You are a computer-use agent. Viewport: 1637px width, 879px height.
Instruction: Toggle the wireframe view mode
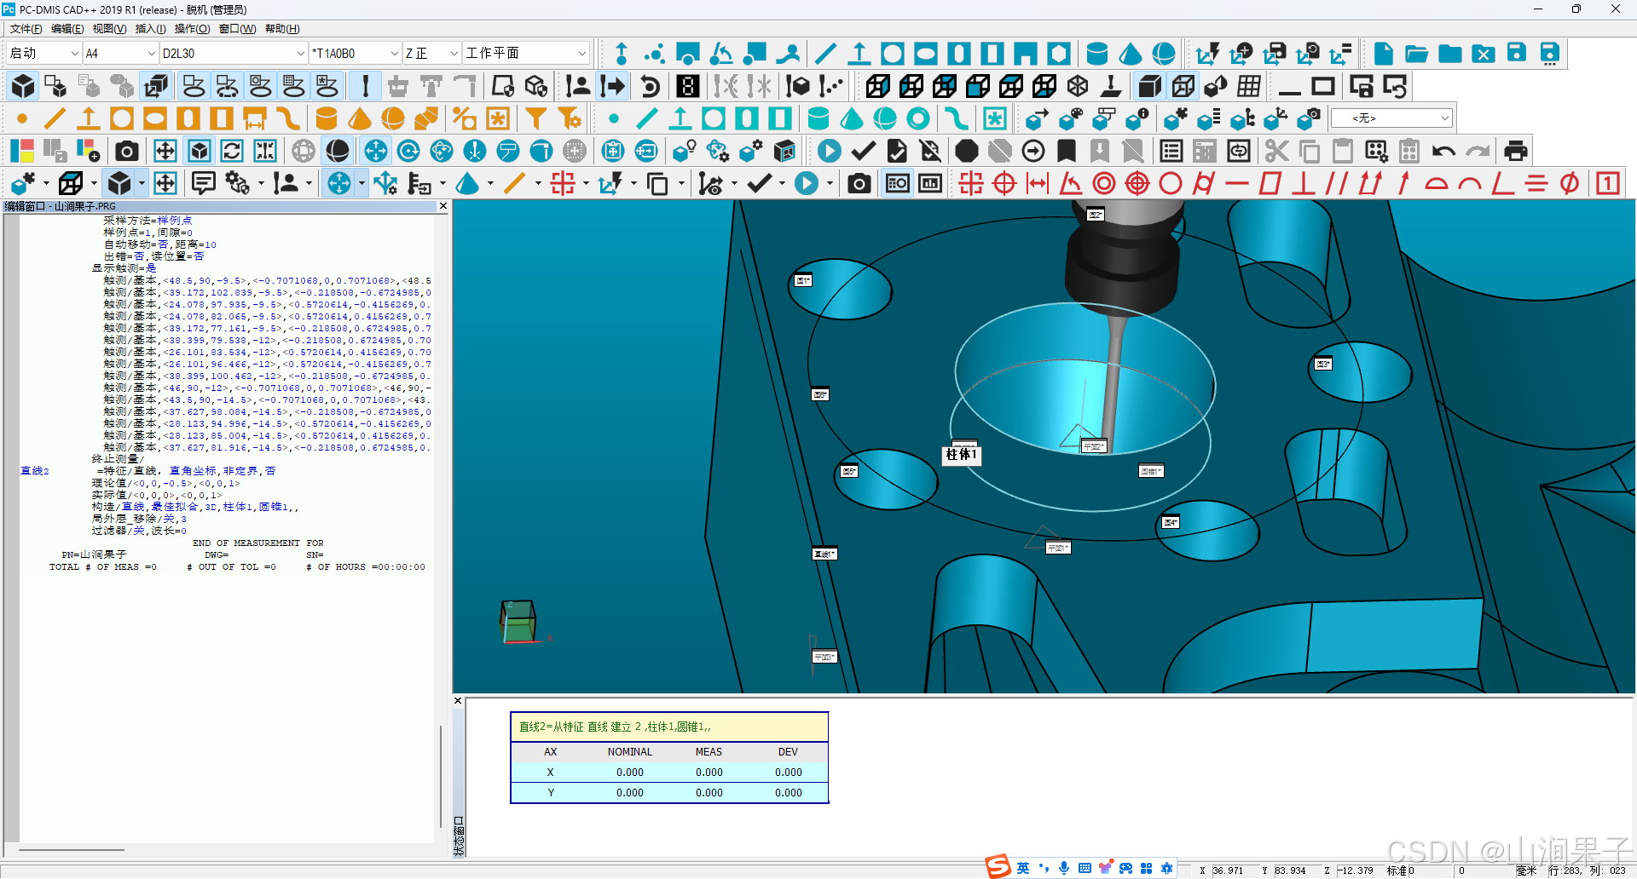pyautogui.click(x=1183, y=86)
